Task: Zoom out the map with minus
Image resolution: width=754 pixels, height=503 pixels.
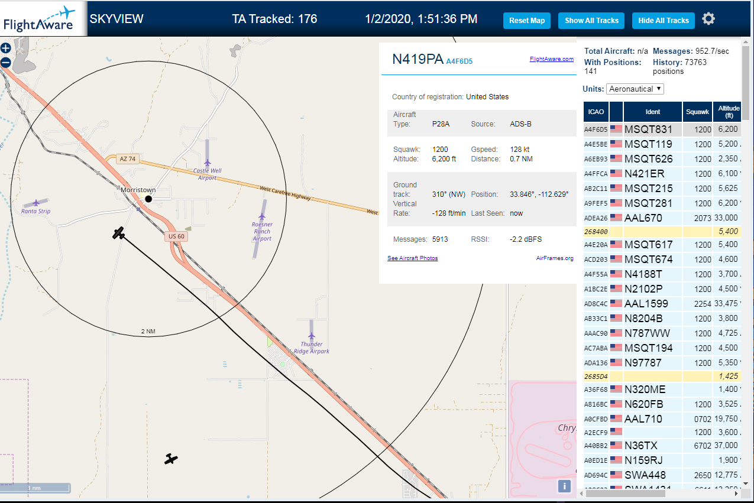Action: coord(5,62)
